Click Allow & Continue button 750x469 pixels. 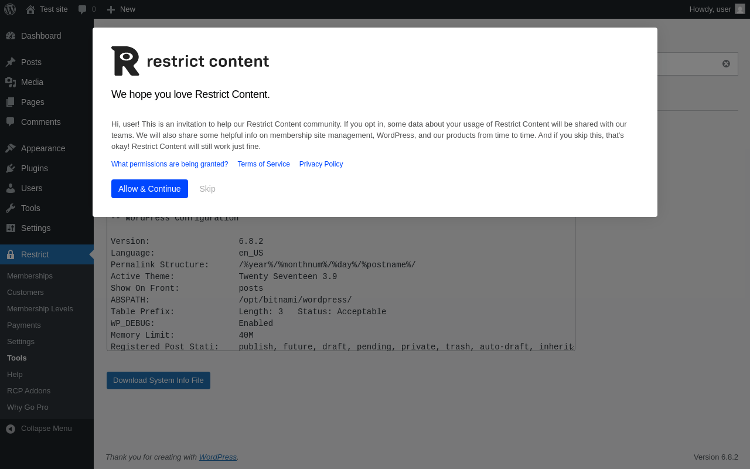point(149,189)
